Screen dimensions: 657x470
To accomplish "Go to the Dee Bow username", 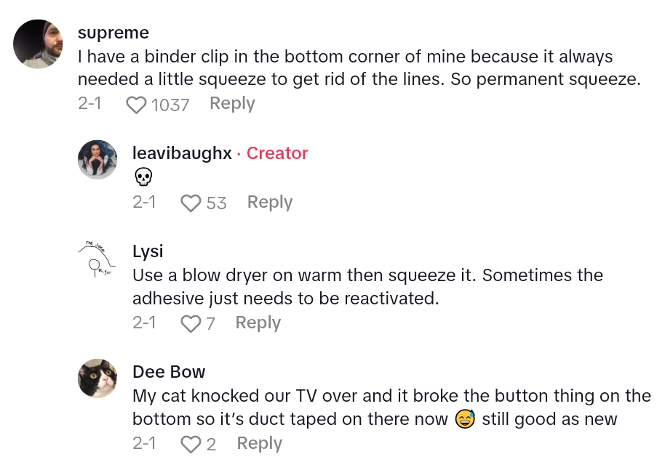I will click(169, 372).
